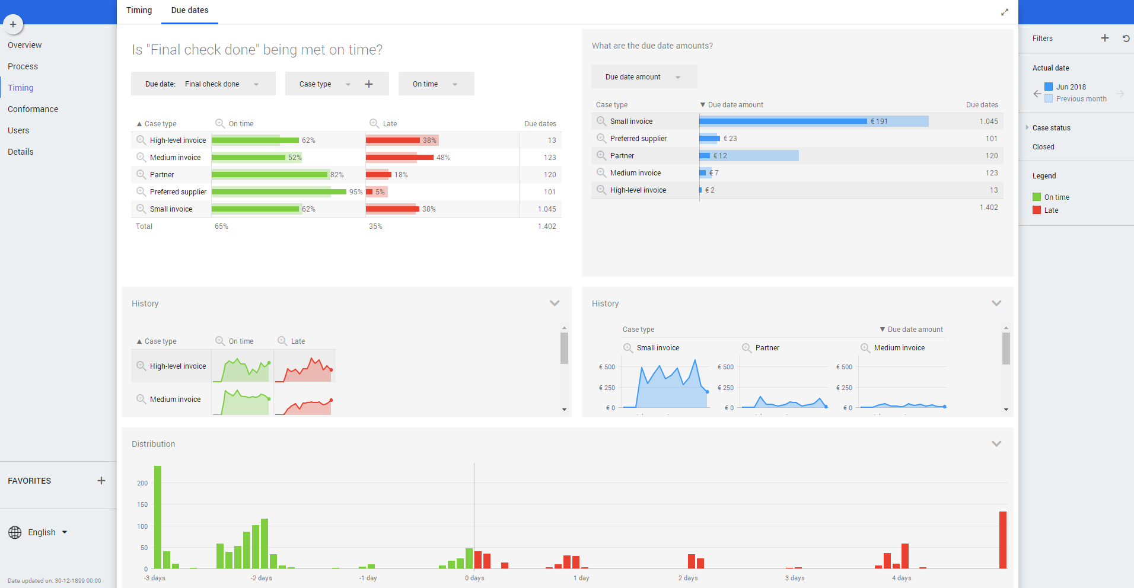This screenshot has width=1134, height=588.
Task: Open the English language selector
Action: click(42, 532)
